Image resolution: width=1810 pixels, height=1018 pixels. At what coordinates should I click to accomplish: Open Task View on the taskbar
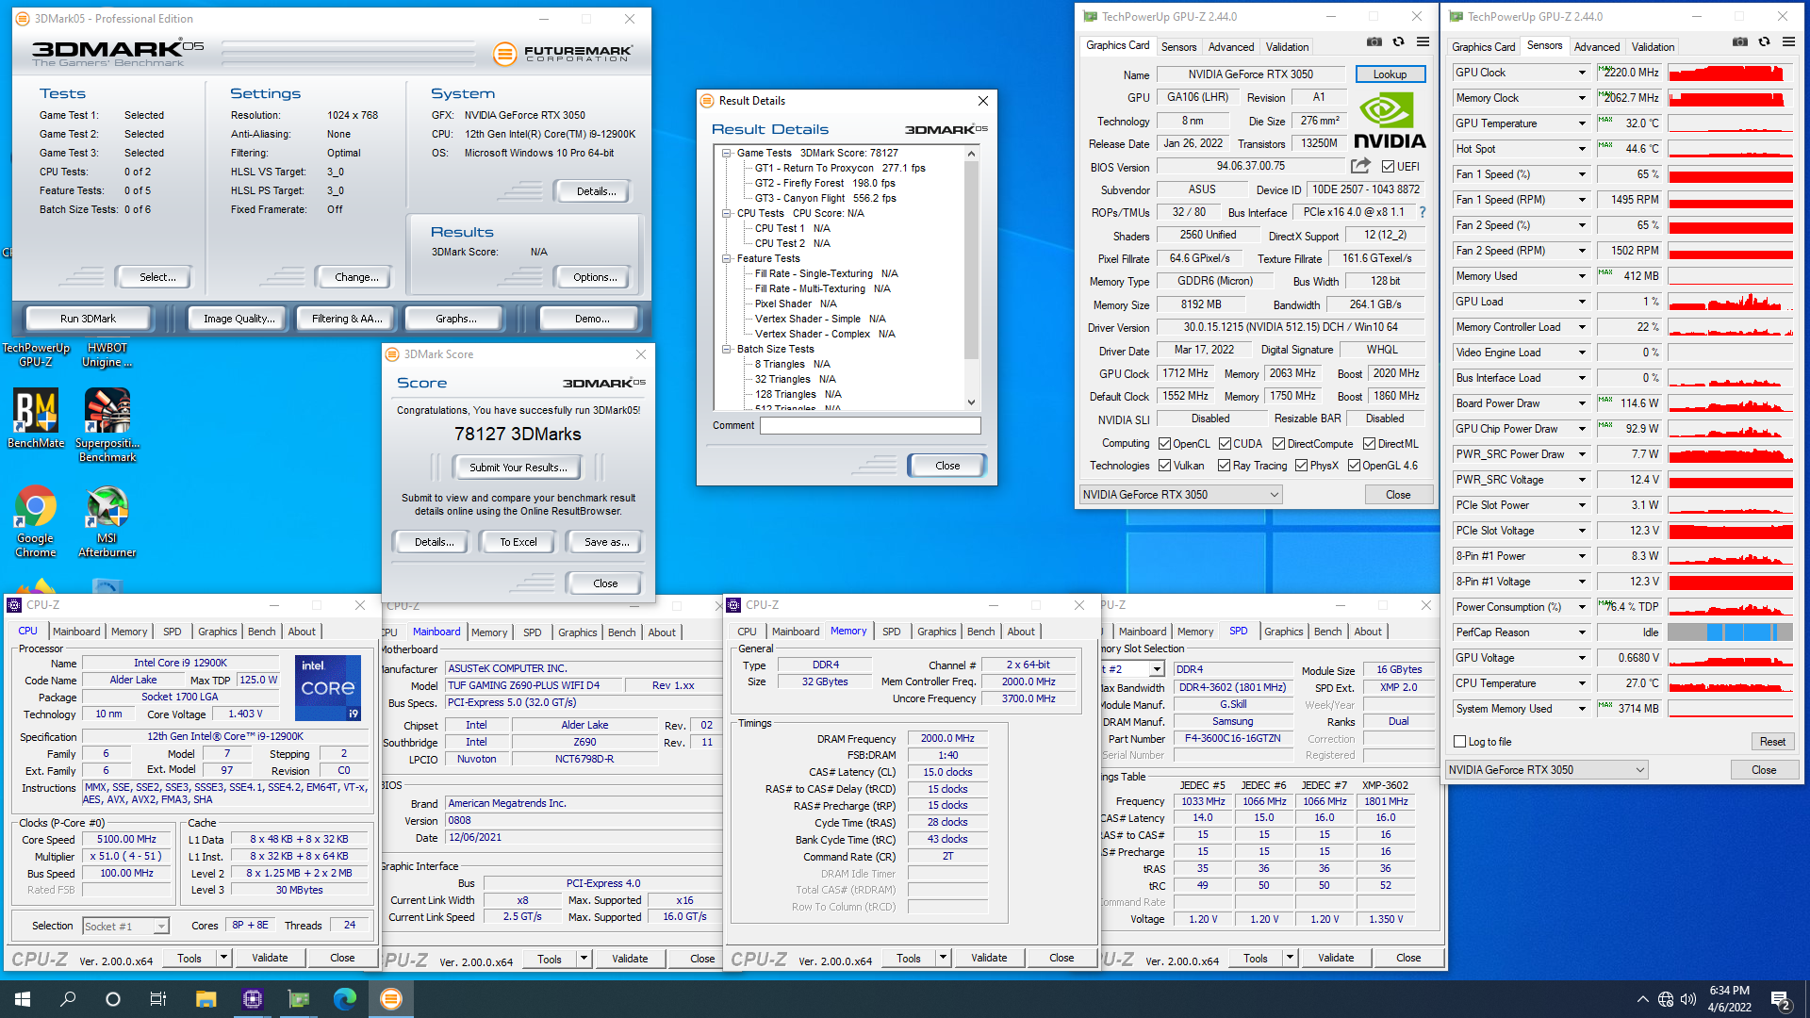pyautogui.click(x=158, y=999)
